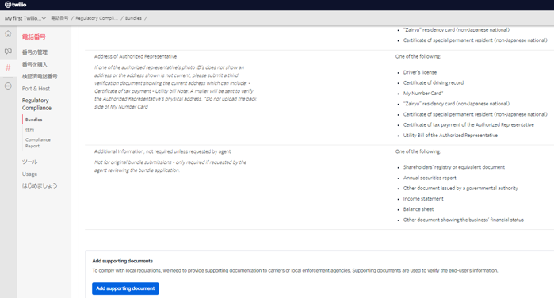554x298 pixels.
Task: Click 'Other document issued by a governmental authority'
Action: [460, 189]
